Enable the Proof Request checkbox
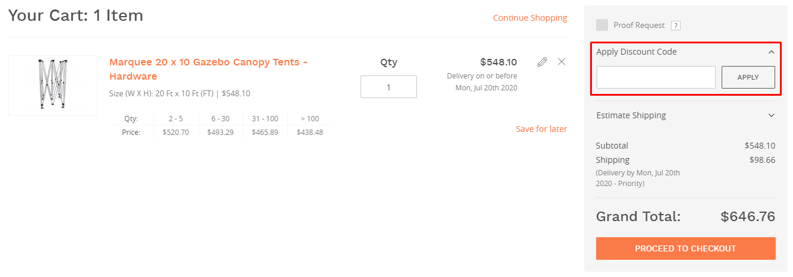 (602, 25)
